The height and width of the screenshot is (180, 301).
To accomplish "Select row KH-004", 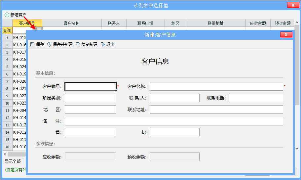I will [19, 111].
